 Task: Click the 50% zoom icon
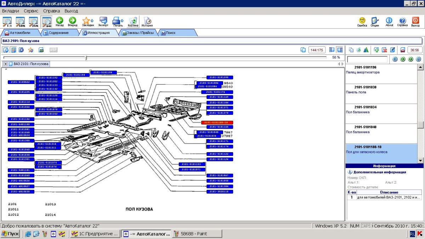[x=20, y=22]
